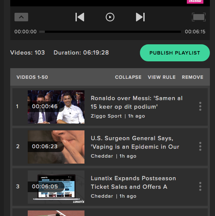Screen dimensions: 215x216
Task: Open options menu for Surgeon General video
Action: point(200,147)
